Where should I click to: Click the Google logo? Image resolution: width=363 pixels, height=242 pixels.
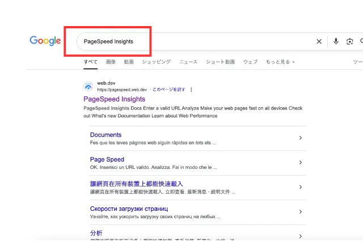45,41
